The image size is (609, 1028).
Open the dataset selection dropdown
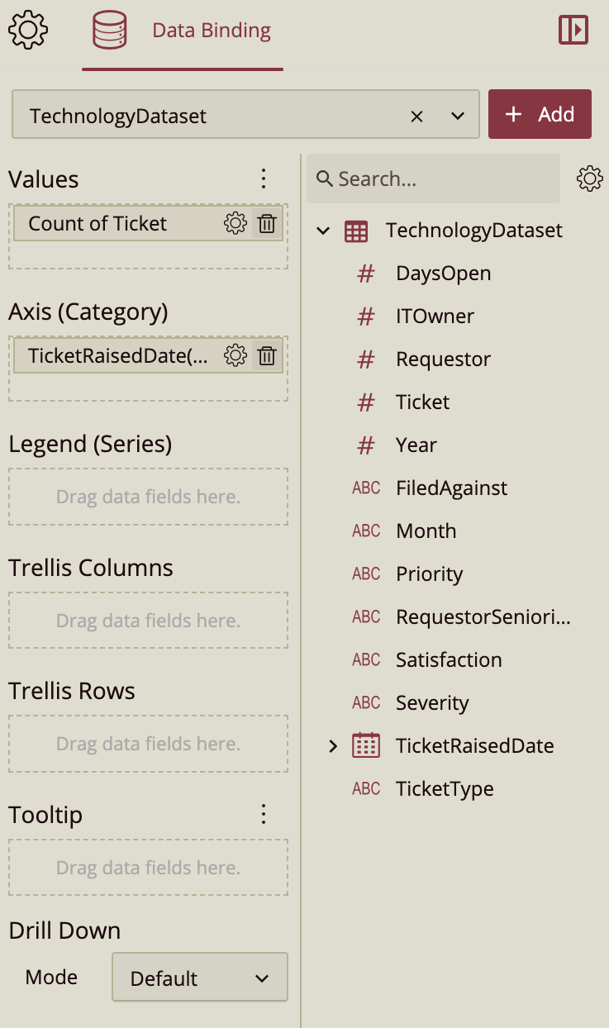[x=458, y=115]
